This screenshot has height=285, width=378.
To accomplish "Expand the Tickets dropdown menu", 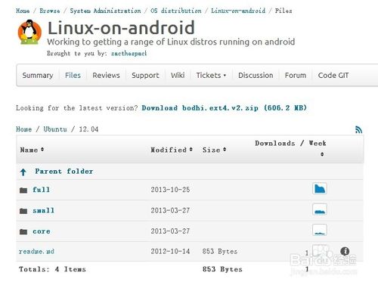I will click(x=211, y=75).
